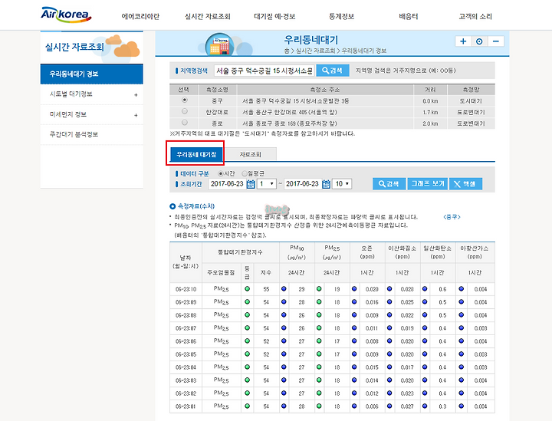
Task: Click the 엑셀 export button
Action: click(x=465, y=184)
